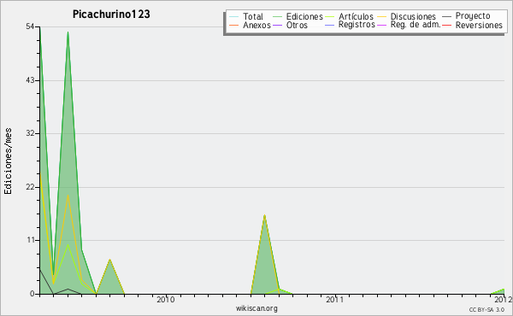Select the Registros legend label
513x316 pixels.
pos(357,25)
